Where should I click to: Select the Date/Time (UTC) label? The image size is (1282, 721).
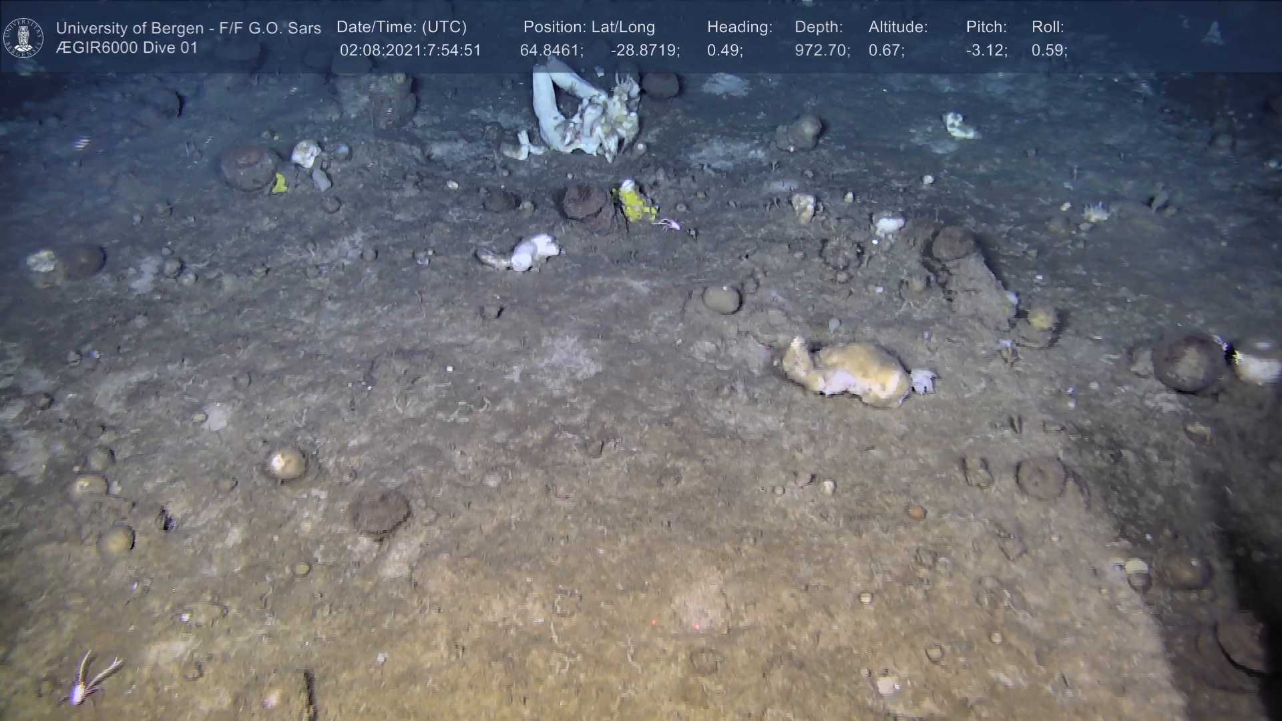[x=401, y=27]
